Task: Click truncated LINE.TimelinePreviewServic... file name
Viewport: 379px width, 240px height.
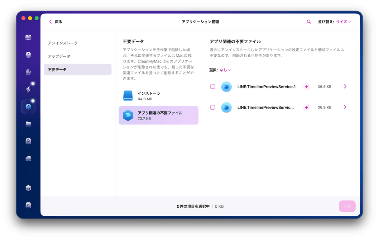Action: [x=266, y=107]
